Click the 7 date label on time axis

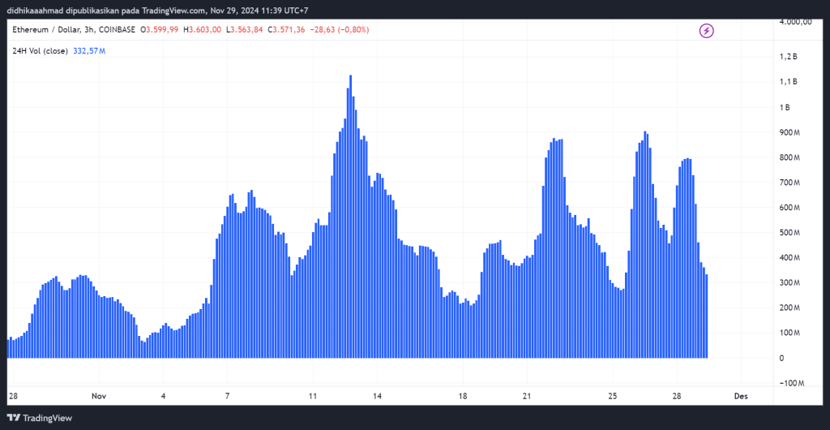coord(227,396)
